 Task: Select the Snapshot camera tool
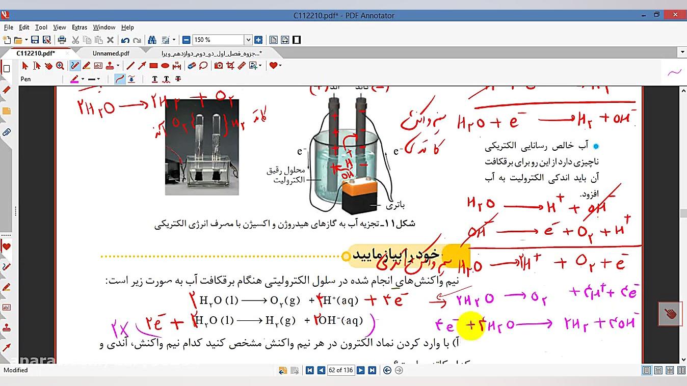[x=219, y=65]
